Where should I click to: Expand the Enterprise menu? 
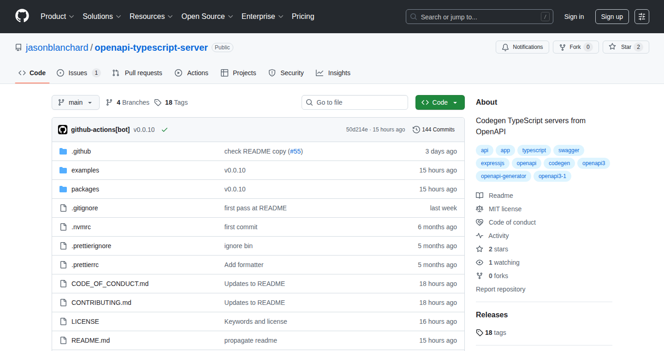click(262, 16)
